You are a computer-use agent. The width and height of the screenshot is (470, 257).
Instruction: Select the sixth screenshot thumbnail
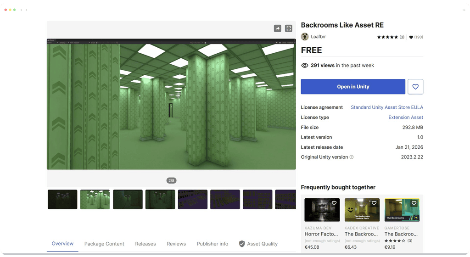[x=225, y=200]
